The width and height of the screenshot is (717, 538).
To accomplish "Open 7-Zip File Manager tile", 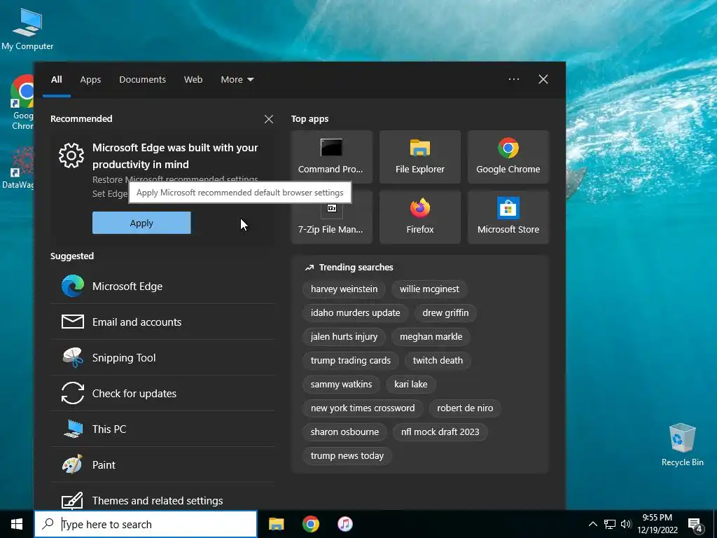I will (331, 218).
